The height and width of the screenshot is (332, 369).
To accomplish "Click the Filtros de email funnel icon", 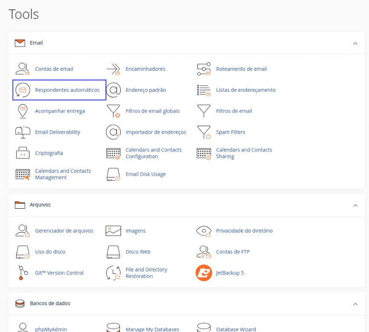I will pyautogui.click(x=204, y=111).
